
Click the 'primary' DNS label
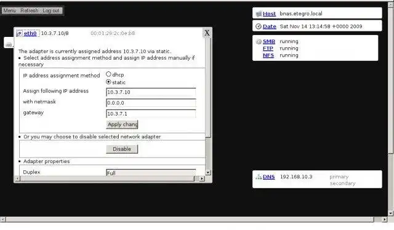point(339,176)
